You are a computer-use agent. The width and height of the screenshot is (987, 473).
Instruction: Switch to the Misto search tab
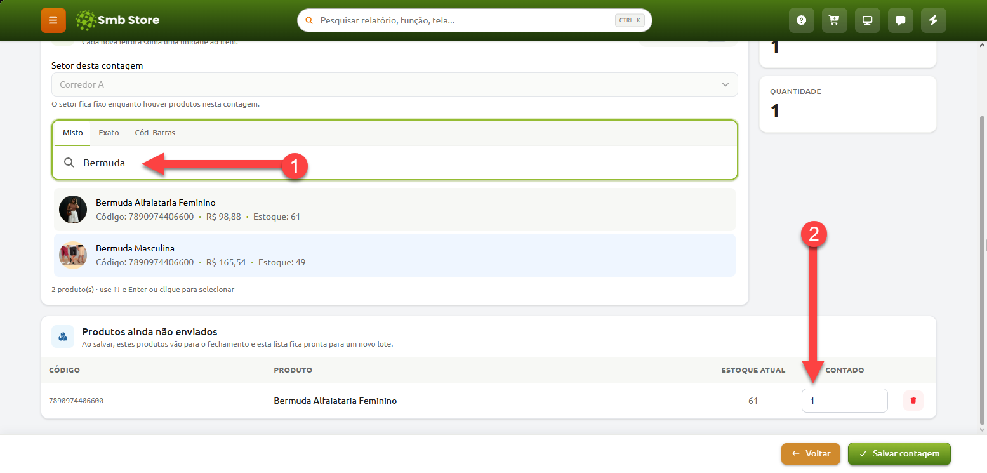point(72,133)
